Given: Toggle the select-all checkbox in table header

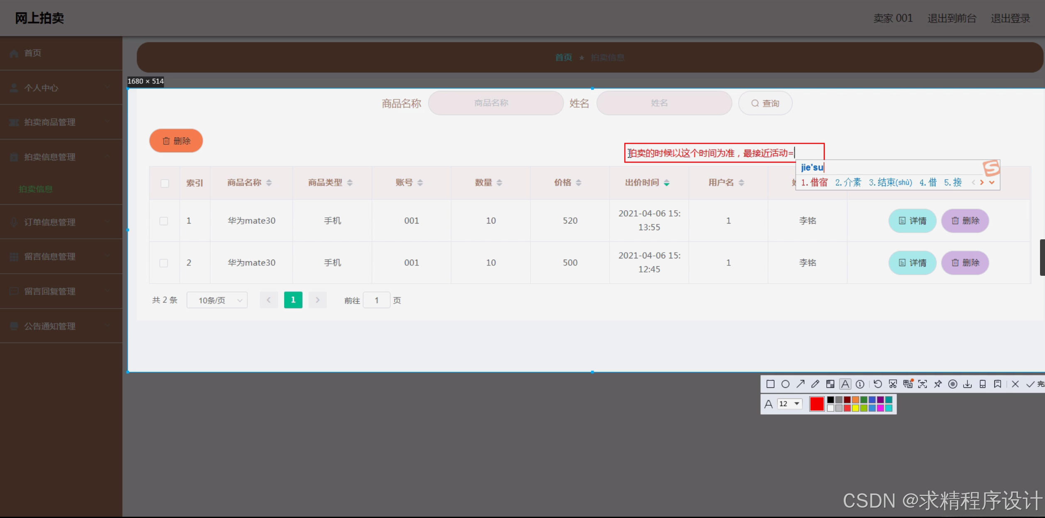Looking at the screenshot, I should click(x=165, y=183).
